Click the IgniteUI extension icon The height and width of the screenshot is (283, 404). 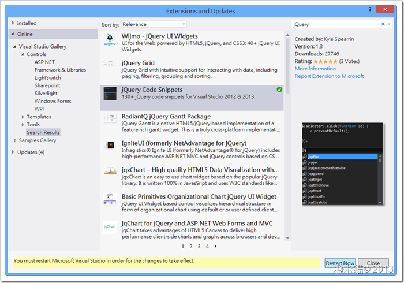pyautogui.click(x=110, y=145)
